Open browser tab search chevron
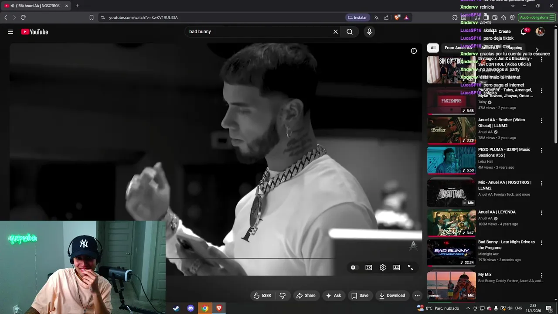558x314 pixels. point(513,6)
